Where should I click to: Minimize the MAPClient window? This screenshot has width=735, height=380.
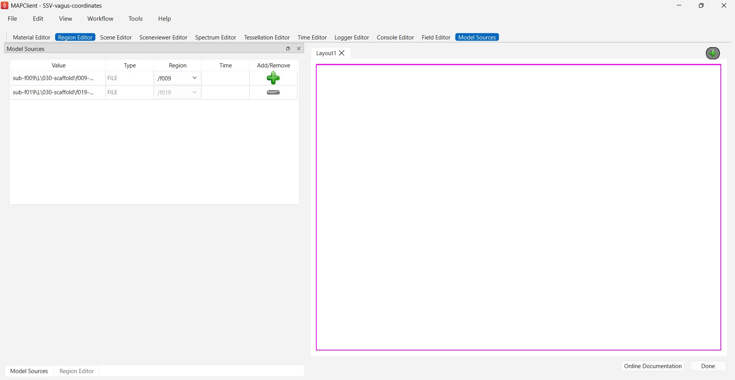[679, 5]
